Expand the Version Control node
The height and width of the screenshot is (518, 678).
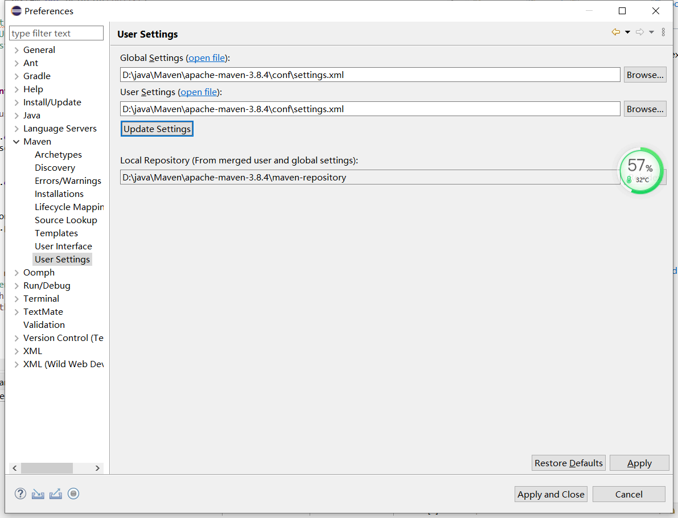tap(17, 338)
